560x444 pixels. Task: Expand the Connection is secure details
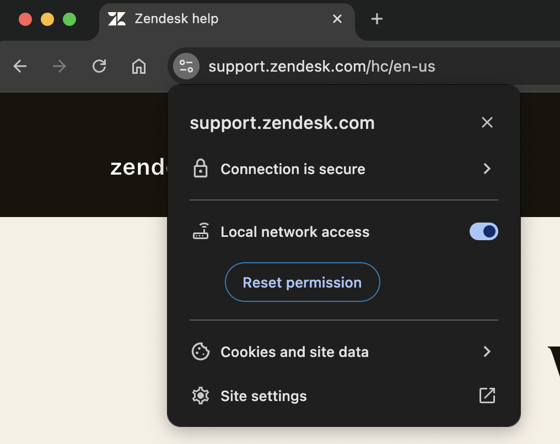487,169
